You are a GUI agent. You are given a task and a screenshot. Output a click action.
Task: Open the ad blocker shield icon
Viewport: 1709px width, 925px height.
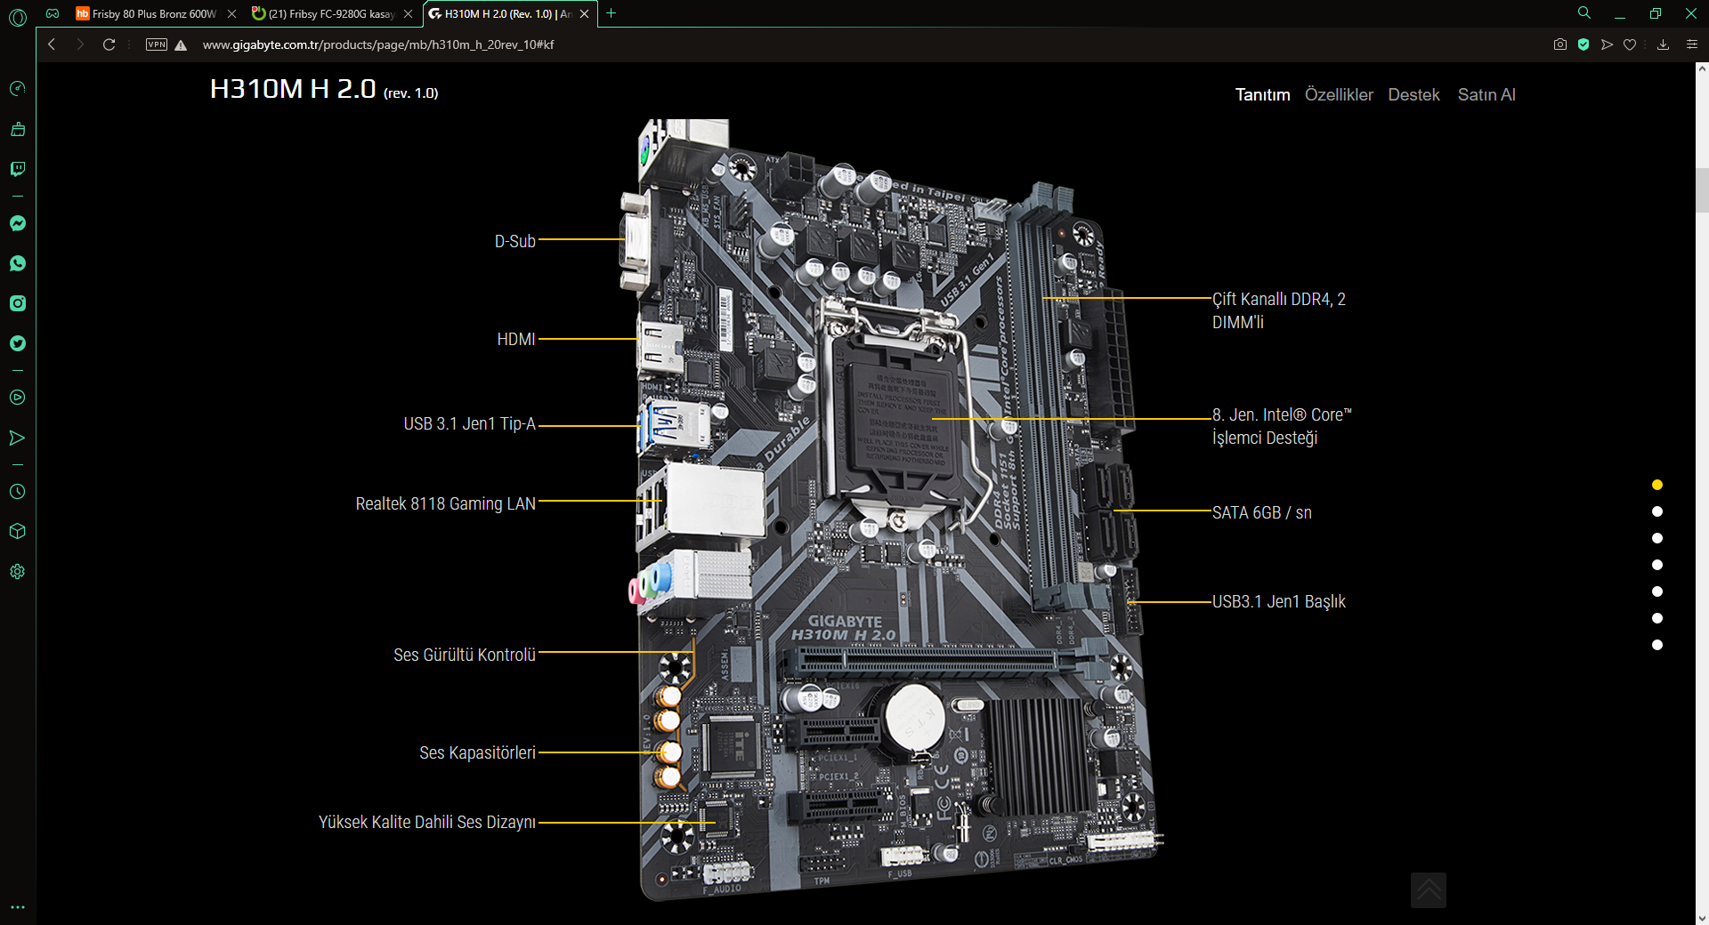1583,44
